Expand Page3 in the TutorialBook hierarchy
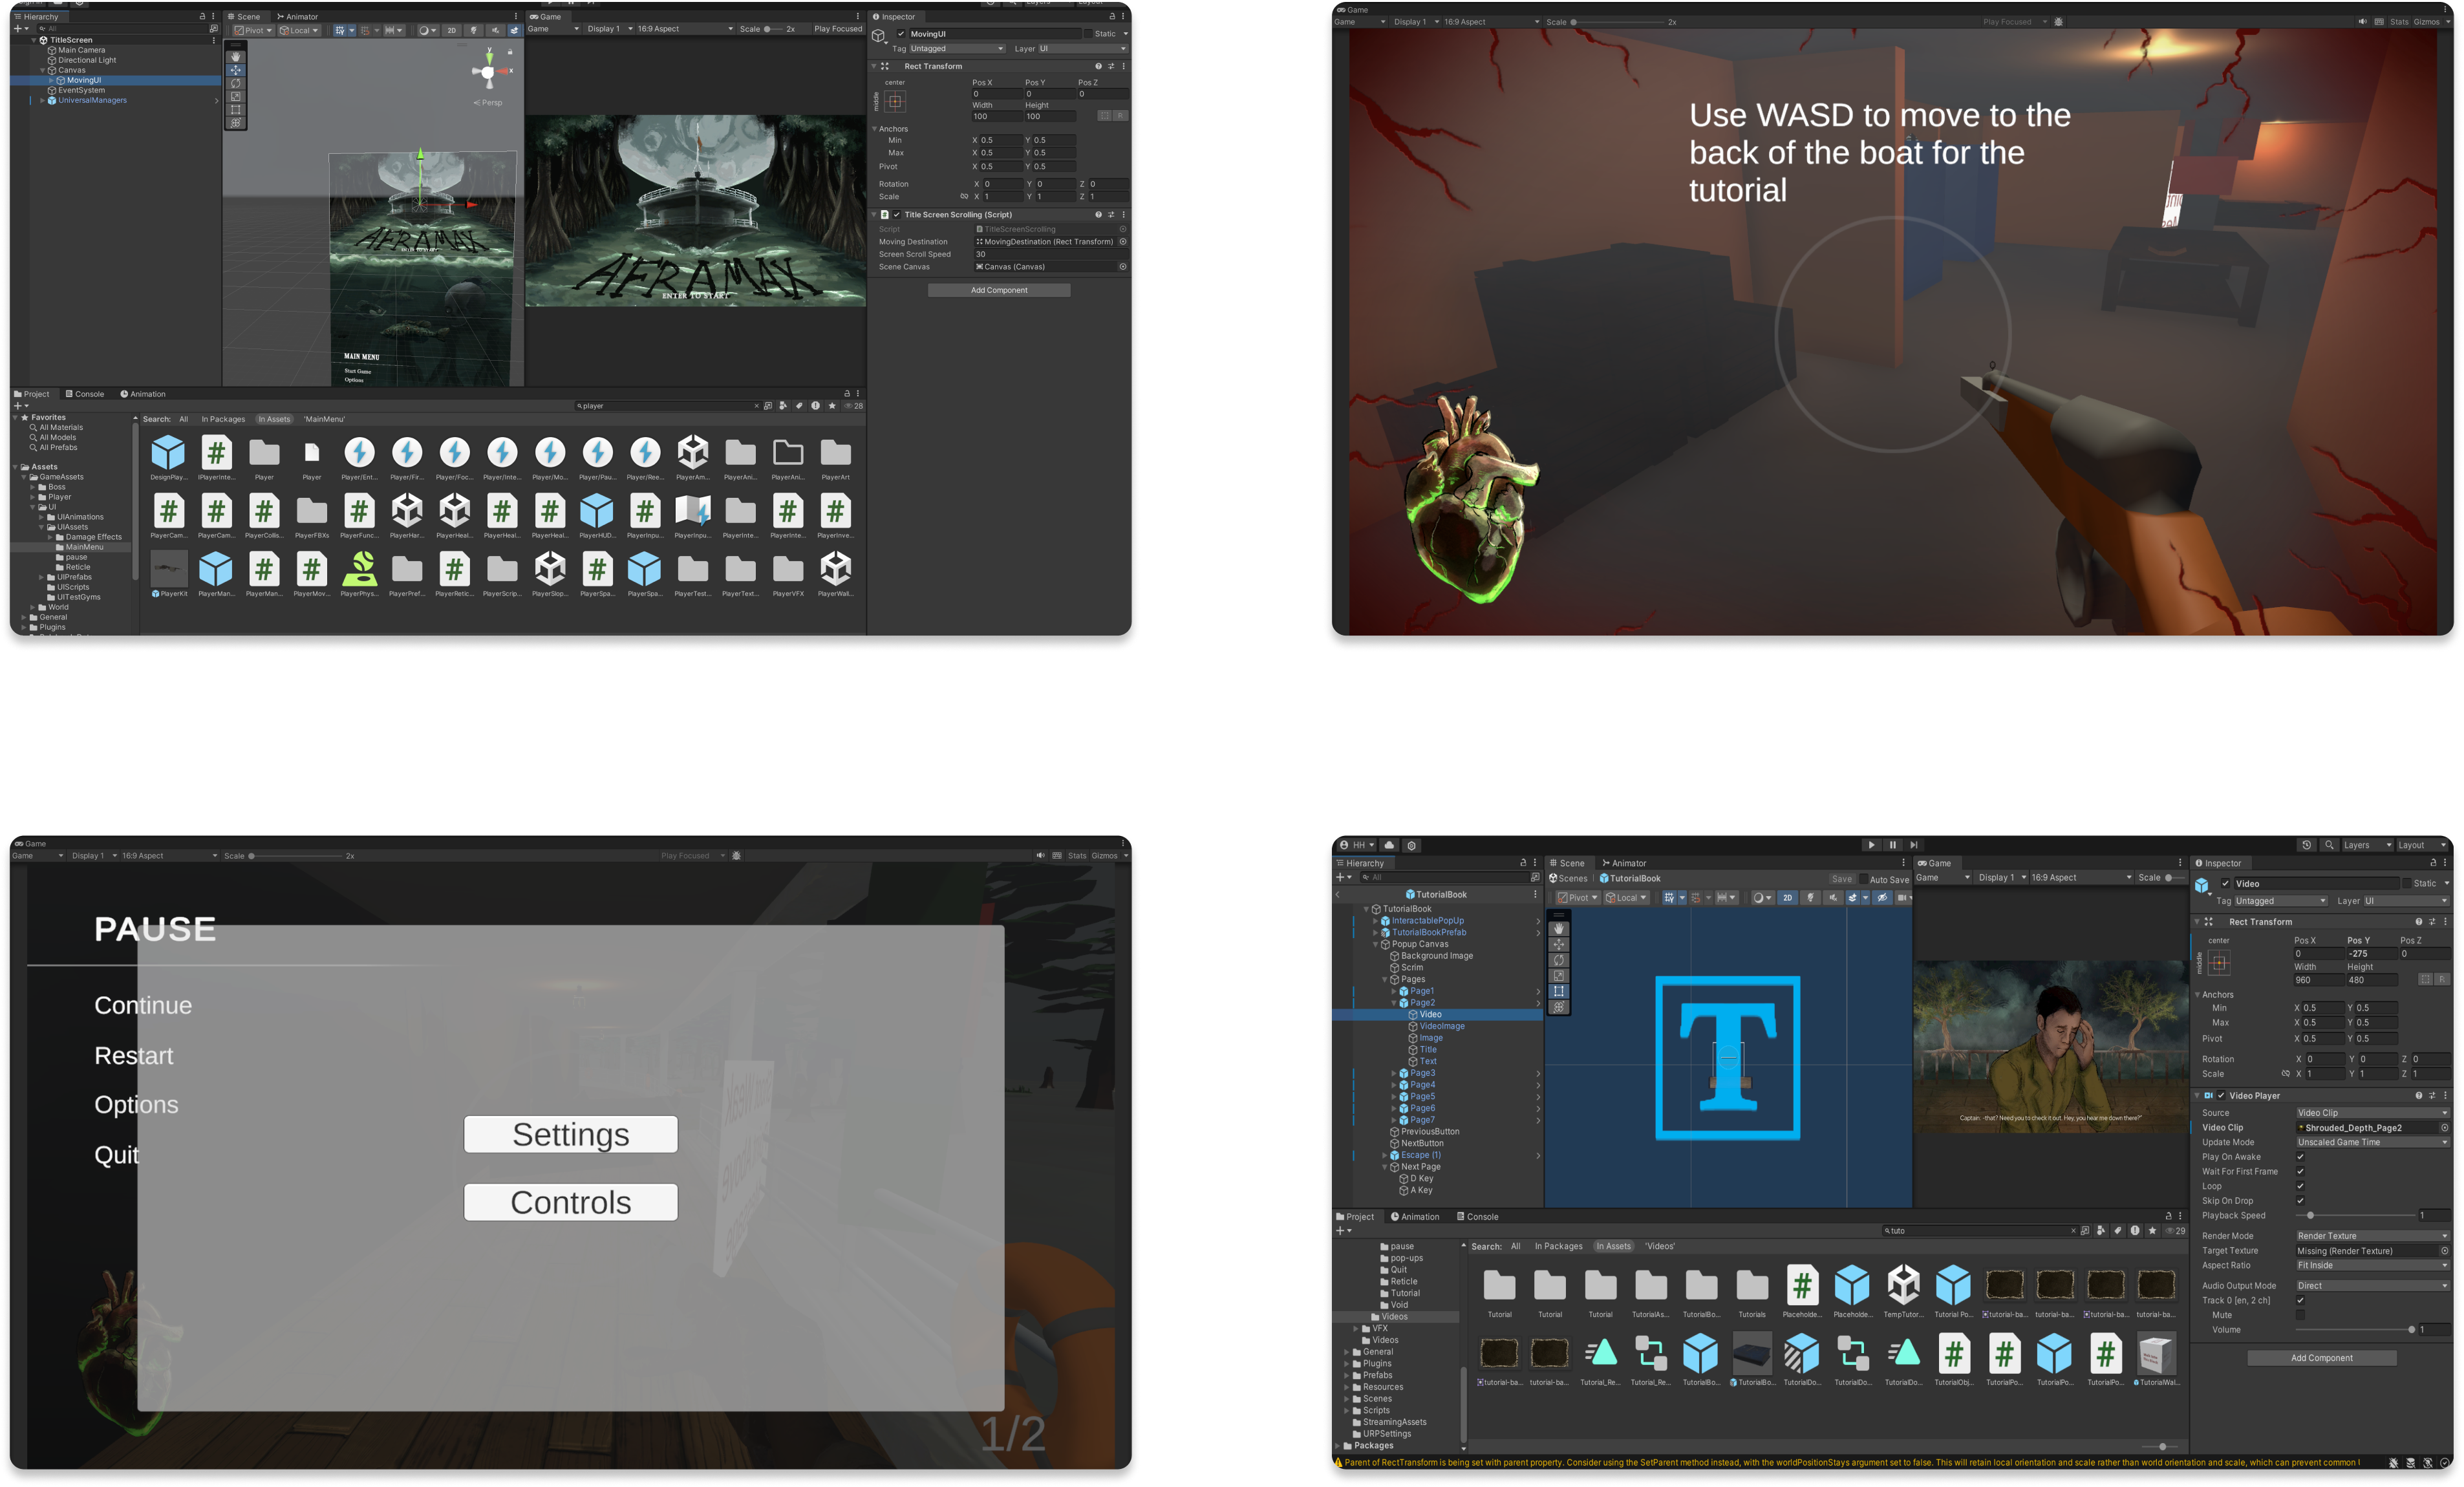This screenshot has height=1487, width=2464. (1393, 1073)
